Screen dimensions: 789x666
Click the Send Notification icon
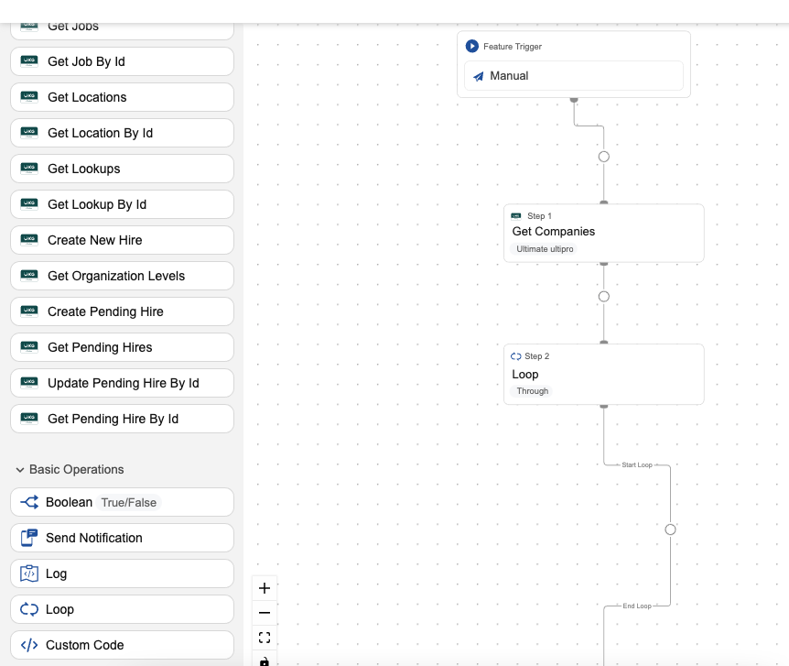click(x=29, y=538)
